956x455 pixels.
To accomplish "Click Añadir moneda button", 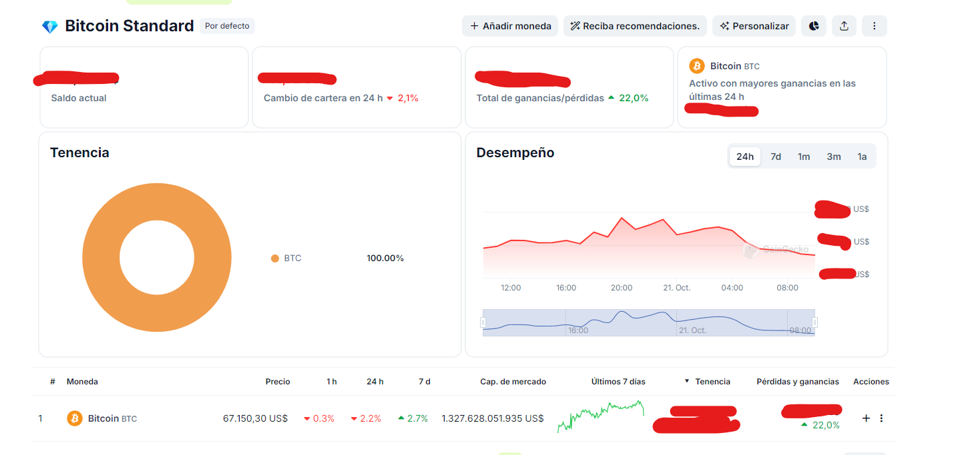I will [510, 26].
